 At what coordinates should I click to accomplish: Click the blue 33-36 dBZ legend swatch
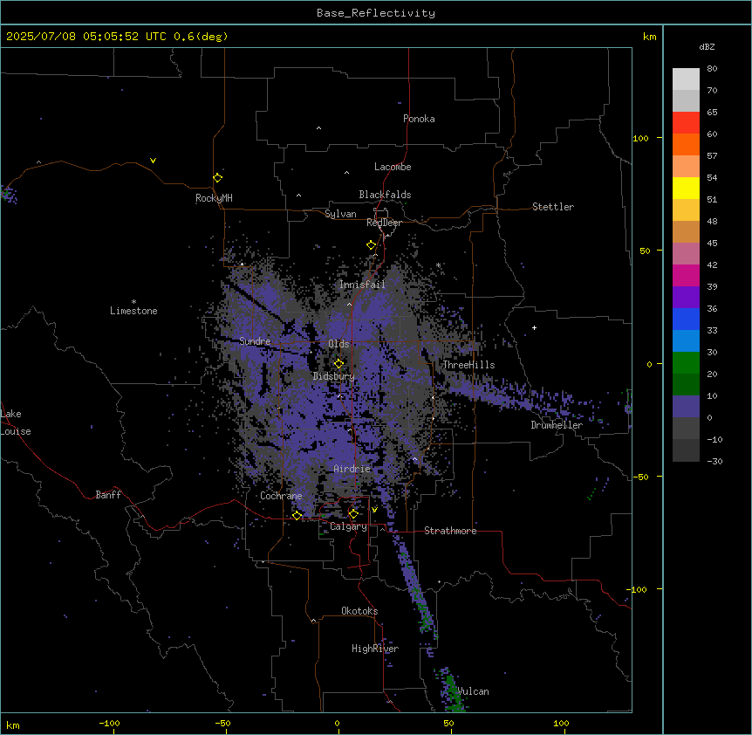[x=686, y=319]
